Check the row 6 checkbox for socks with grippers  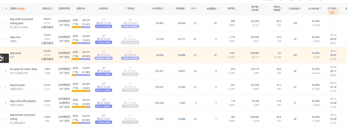pos(1,103)
